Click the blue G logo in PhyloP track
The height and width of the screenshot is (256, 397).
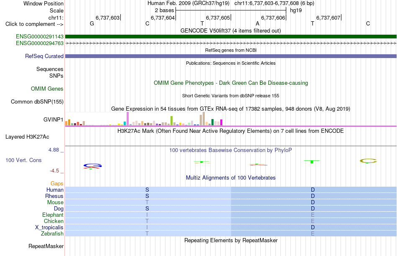[x=92, y=166]
